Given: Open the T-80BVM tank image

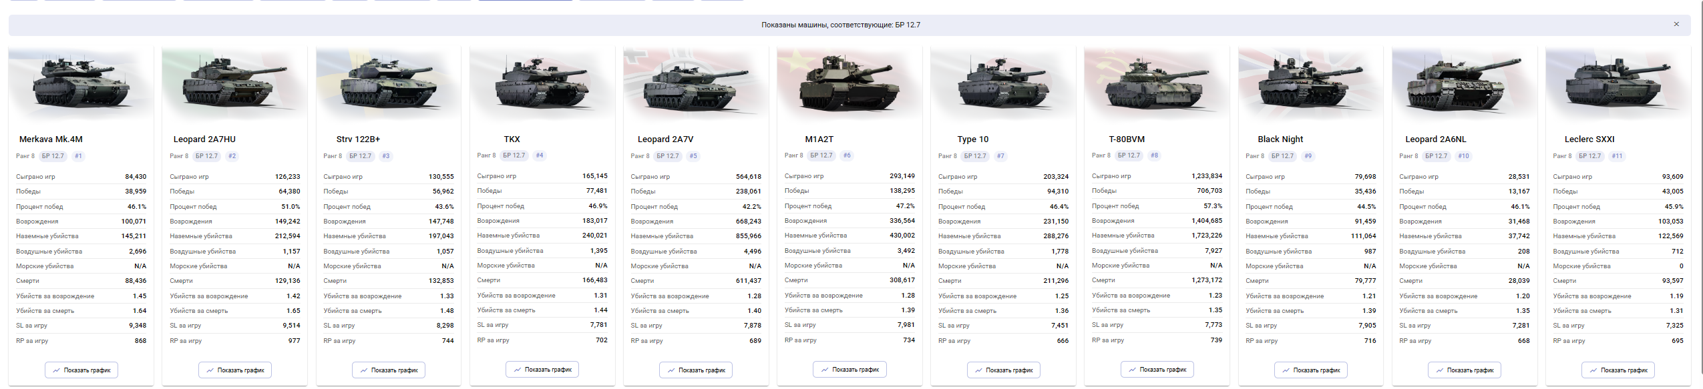Looking at the screenshot, I should pos(1157,83).
